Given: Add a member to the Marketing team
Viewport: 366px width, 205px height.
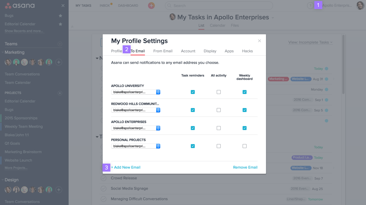Looking at the screenshot, I should [59, 62].
